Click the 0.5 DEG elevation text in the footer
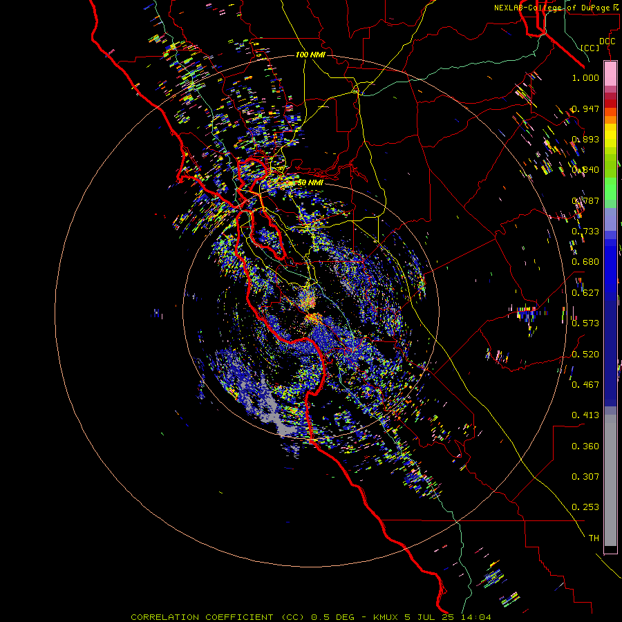 [332, 617]
